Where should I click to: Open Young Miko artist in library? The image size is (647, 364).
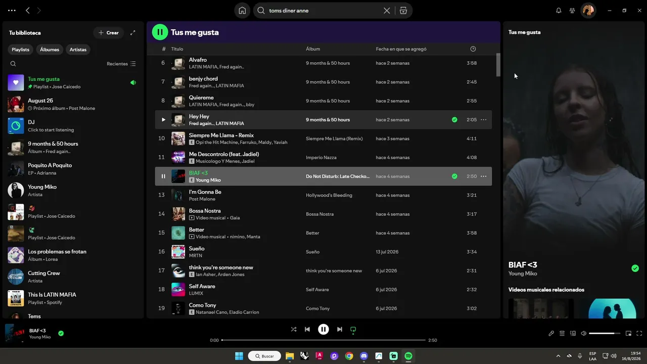pyautogui.click(x=73, y=191)
